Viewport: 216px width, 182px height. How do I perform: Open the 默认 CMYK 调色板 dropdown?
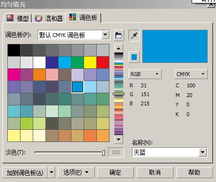106,35
